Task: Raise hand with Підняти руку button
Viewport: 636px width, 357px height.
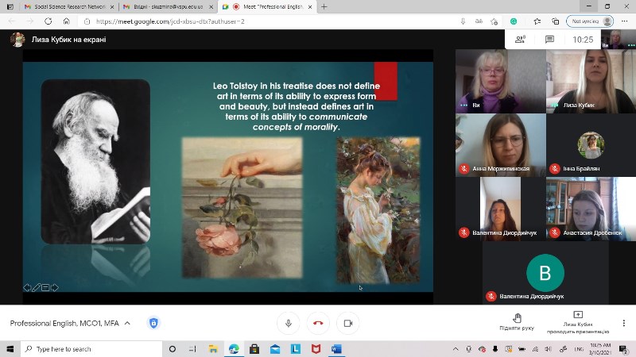Action: tap(517, 322)
